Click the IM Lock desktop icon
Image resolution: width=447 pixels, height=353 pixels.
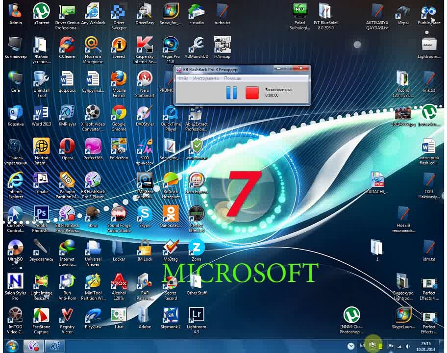click(145, 251)
